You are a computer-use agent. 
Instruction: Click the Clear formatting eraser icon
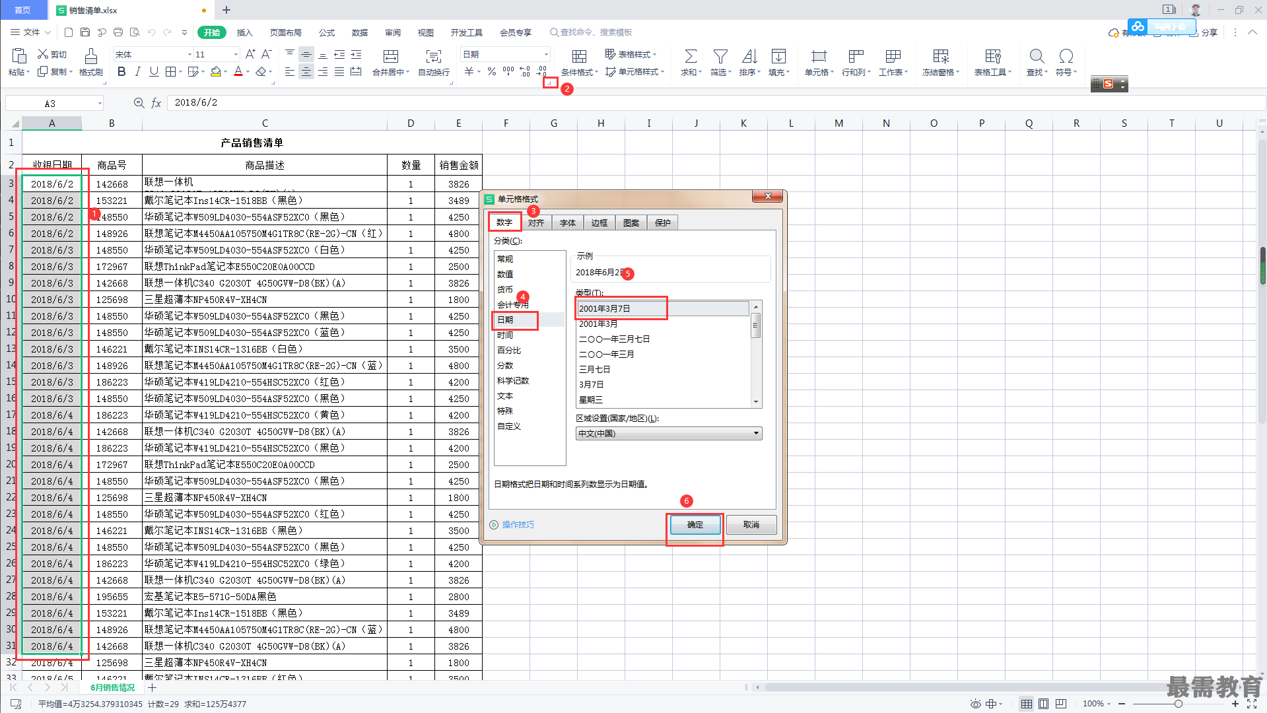[x=261, y=71]
